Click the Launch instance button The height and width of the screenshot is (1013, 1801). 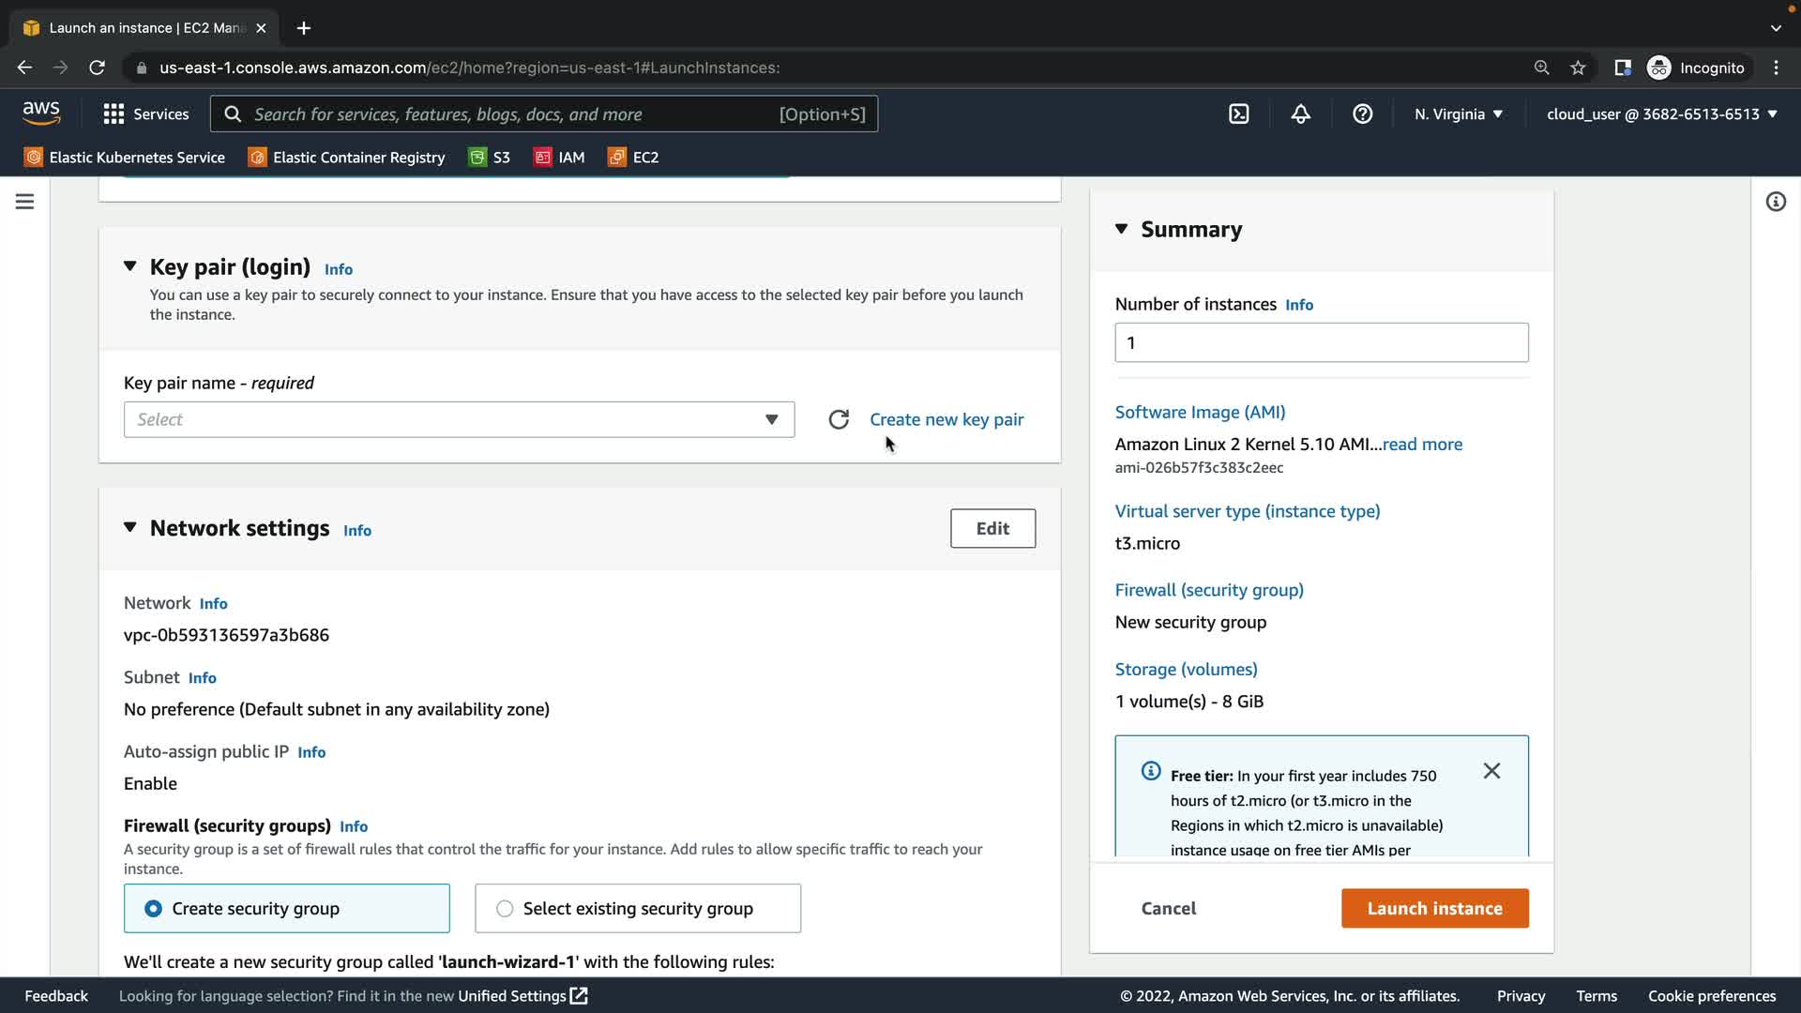click(x=1434, y=908)
